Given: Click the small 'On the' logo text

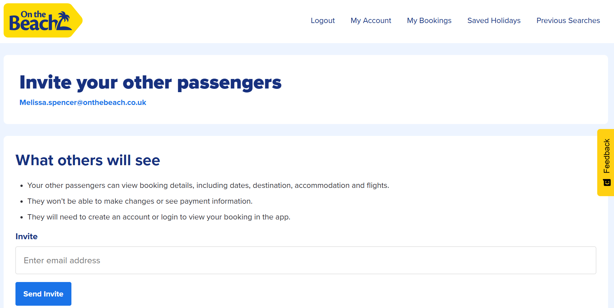Looking at the screenshot, I should click(x=33, y=14).
